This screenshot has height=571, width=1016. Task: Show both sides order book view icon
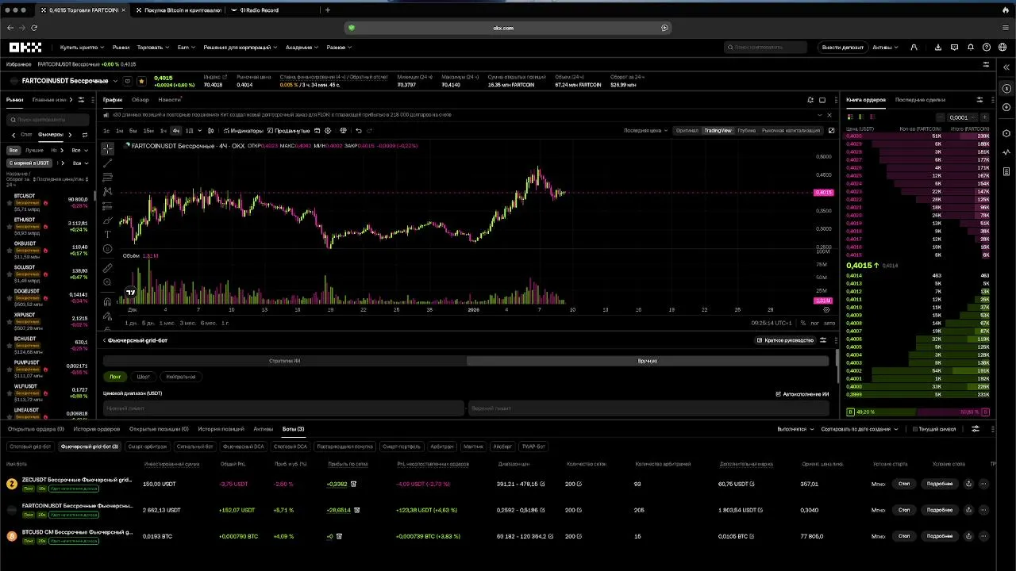pyautogui.click(x=851, y=117)
